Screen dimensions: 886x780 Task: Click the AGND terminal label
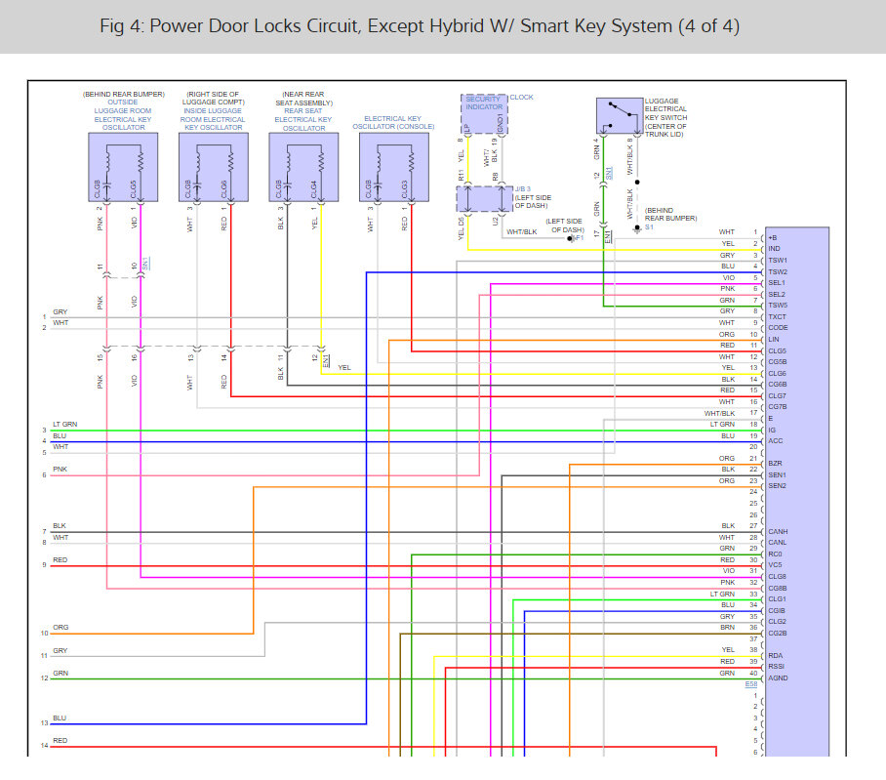pyautogui.click(x=778, y=678)
